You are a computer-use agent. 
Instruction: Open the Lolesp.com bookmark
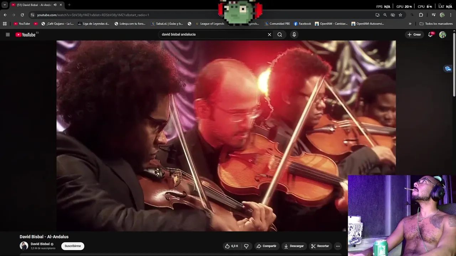point(130,24)
